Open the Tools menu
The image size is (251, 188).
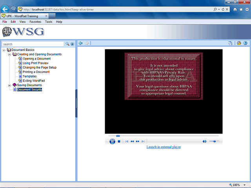pos(49,22)
